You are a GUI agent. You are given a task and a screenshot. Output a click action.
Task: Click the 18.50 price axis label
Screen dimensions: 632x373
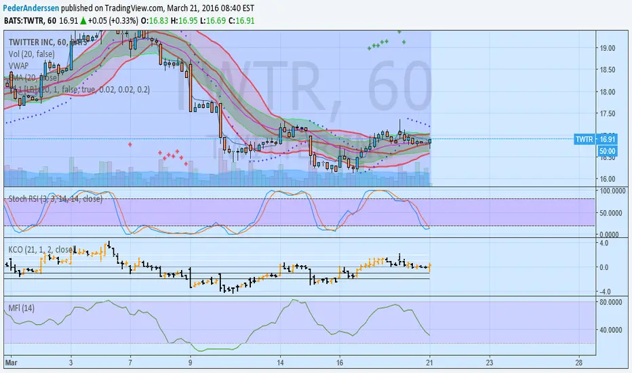tap(608, 70)
